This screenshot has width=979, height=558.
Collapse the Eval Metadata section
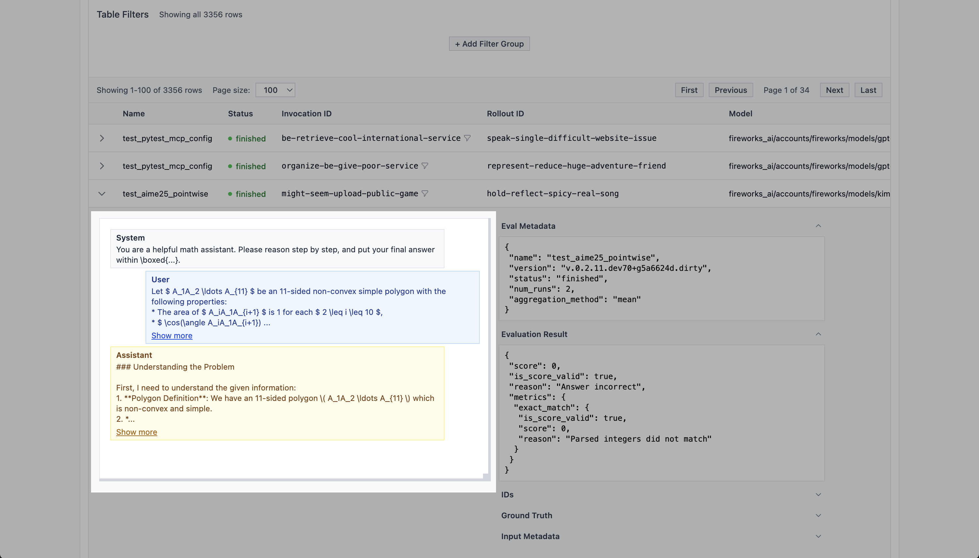[818, 226]
